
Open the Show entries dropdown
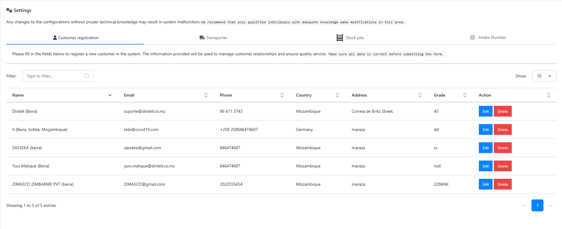point(544,76)
